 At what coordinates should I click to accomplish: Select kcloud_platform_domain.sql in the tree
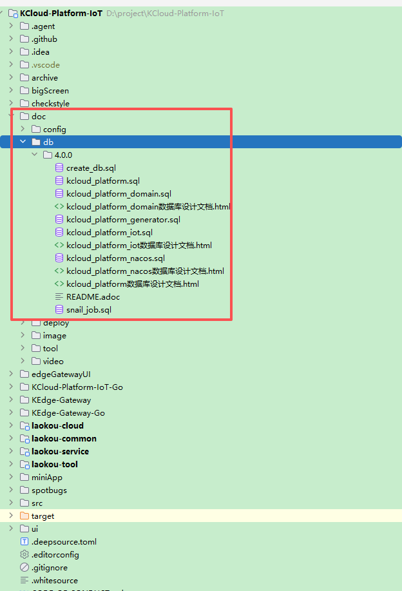click(119, 194)
